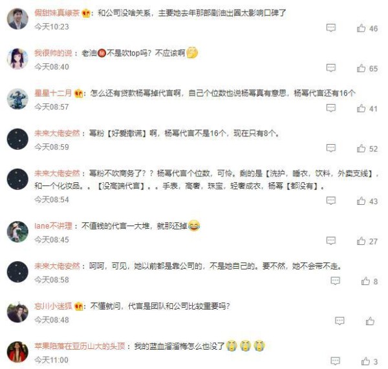Reply to 我很帅的说's 08:40 comment
This screenshot has width=388, height=369.
coord(331,68)
